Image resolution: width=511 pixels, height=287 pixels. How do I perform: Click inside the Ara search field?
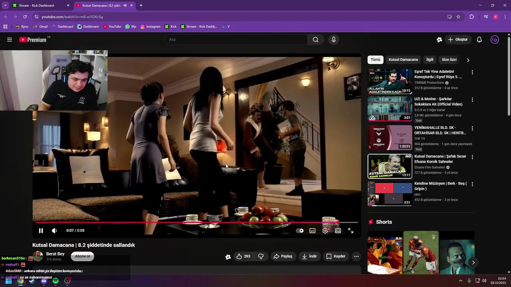236,39
